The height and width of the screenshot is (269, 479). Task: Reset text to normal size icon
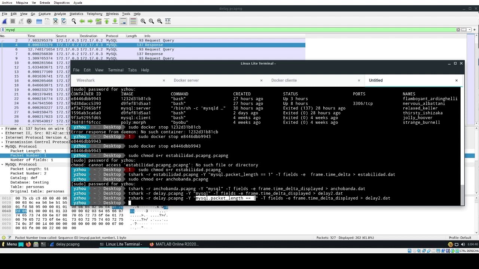159,21
